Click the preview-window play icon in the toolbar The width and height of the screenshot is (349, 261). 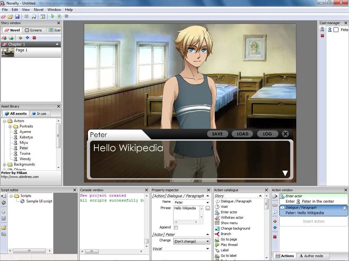(43, 16)
